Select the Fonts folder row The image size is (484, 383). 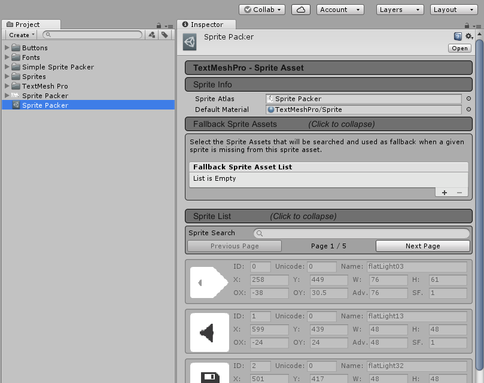(x=89, y=57)
